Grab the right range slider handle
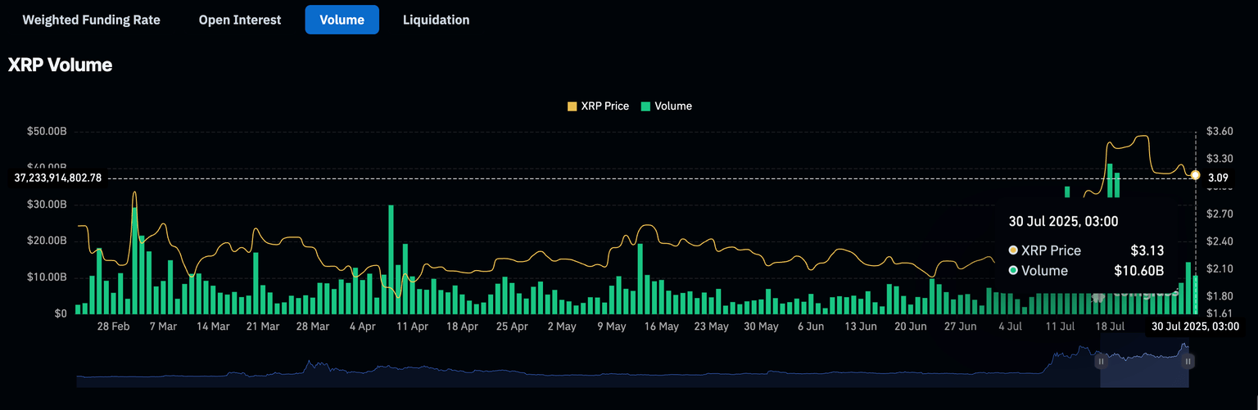This screenshot has height=410, width=1258. [1188, 361]
